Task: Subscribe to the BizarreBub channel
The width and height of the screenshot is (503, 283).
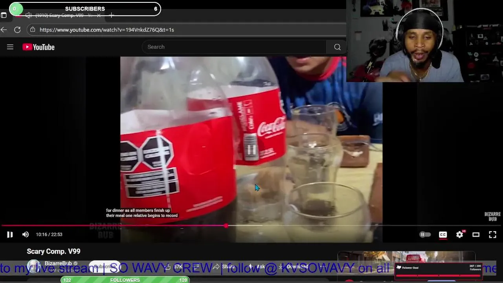Action: (x=104, y=266)
